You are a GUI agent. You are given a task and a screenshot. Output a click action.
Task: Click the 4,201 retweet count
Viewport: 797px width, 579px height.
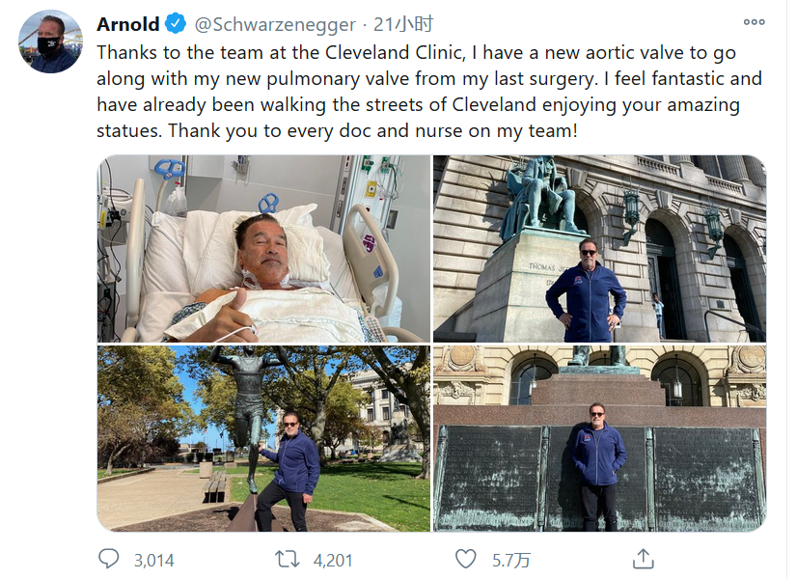coord(333,561)
